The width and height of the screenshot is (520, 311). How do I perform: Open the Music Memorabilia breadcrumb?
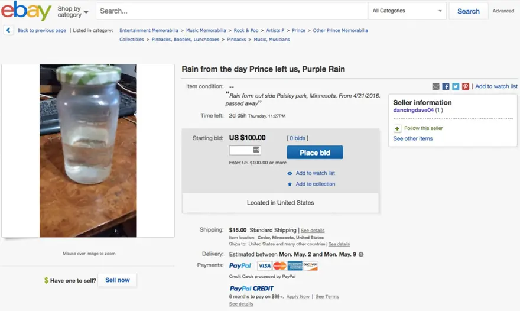[206, 30]
